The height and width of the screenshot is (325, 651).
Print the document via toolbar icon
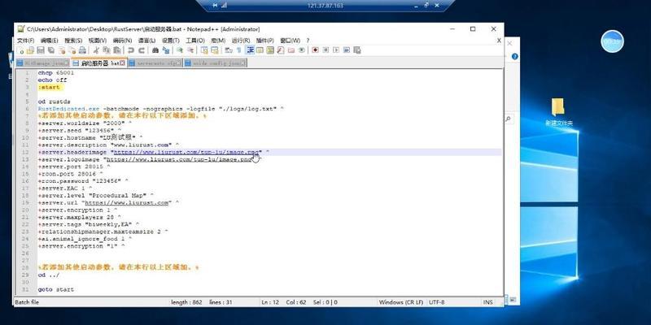83,50
